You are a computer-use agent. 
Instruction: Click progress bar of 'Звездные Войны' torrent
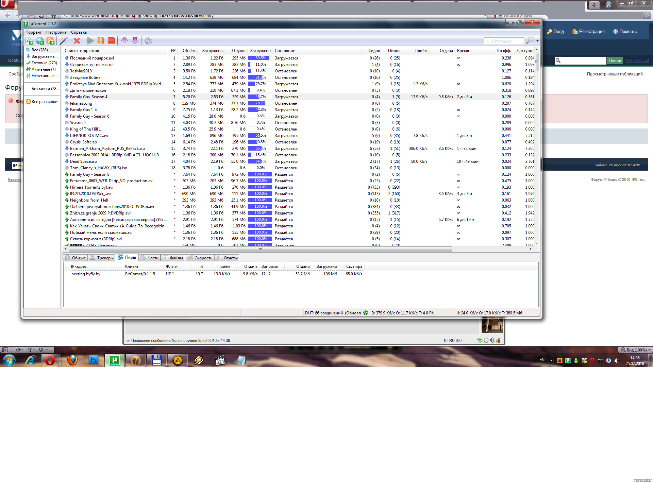(260, 77)
